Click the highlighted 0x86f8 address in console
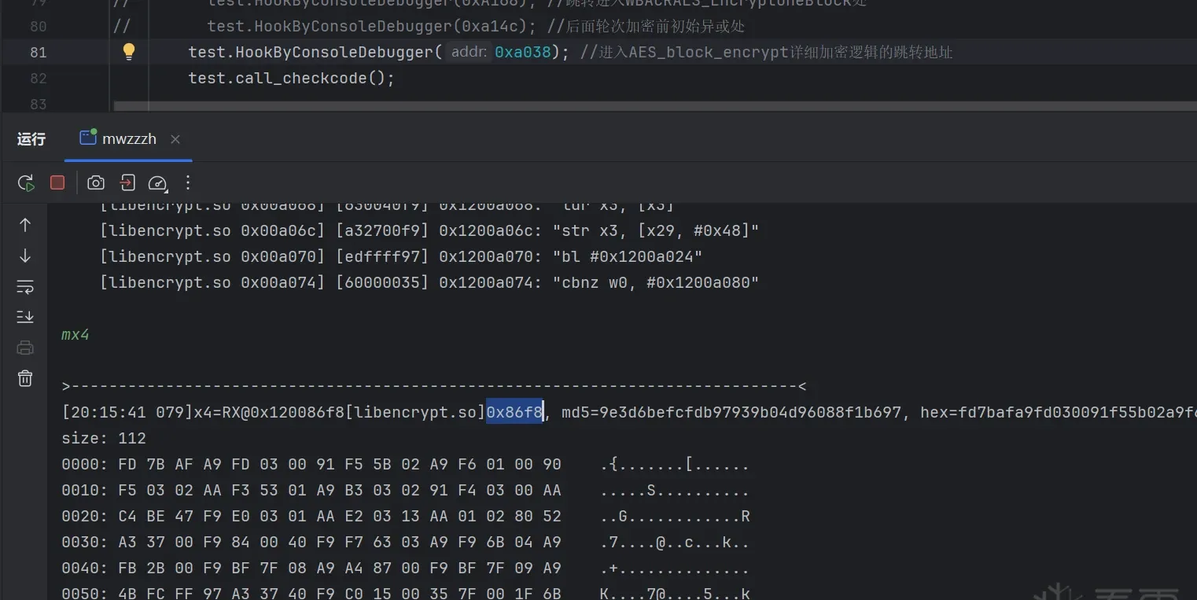Image resolution: width=1197 pixels, height=600 pixels. [x=514, y=412]
